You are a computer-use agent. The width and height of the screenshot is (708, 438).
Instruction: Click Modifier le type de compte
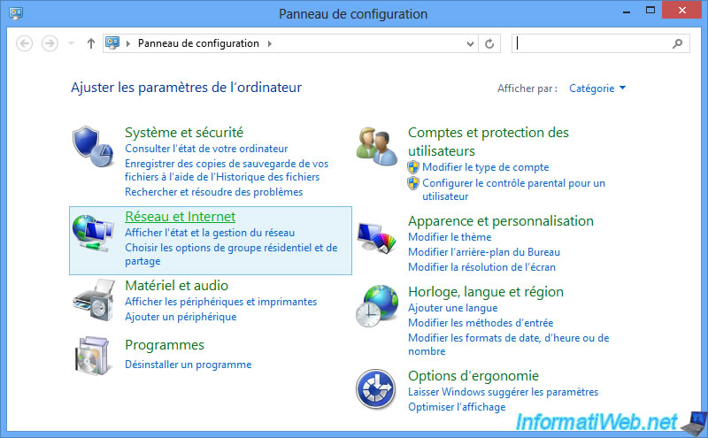click(x=485, y=167)
